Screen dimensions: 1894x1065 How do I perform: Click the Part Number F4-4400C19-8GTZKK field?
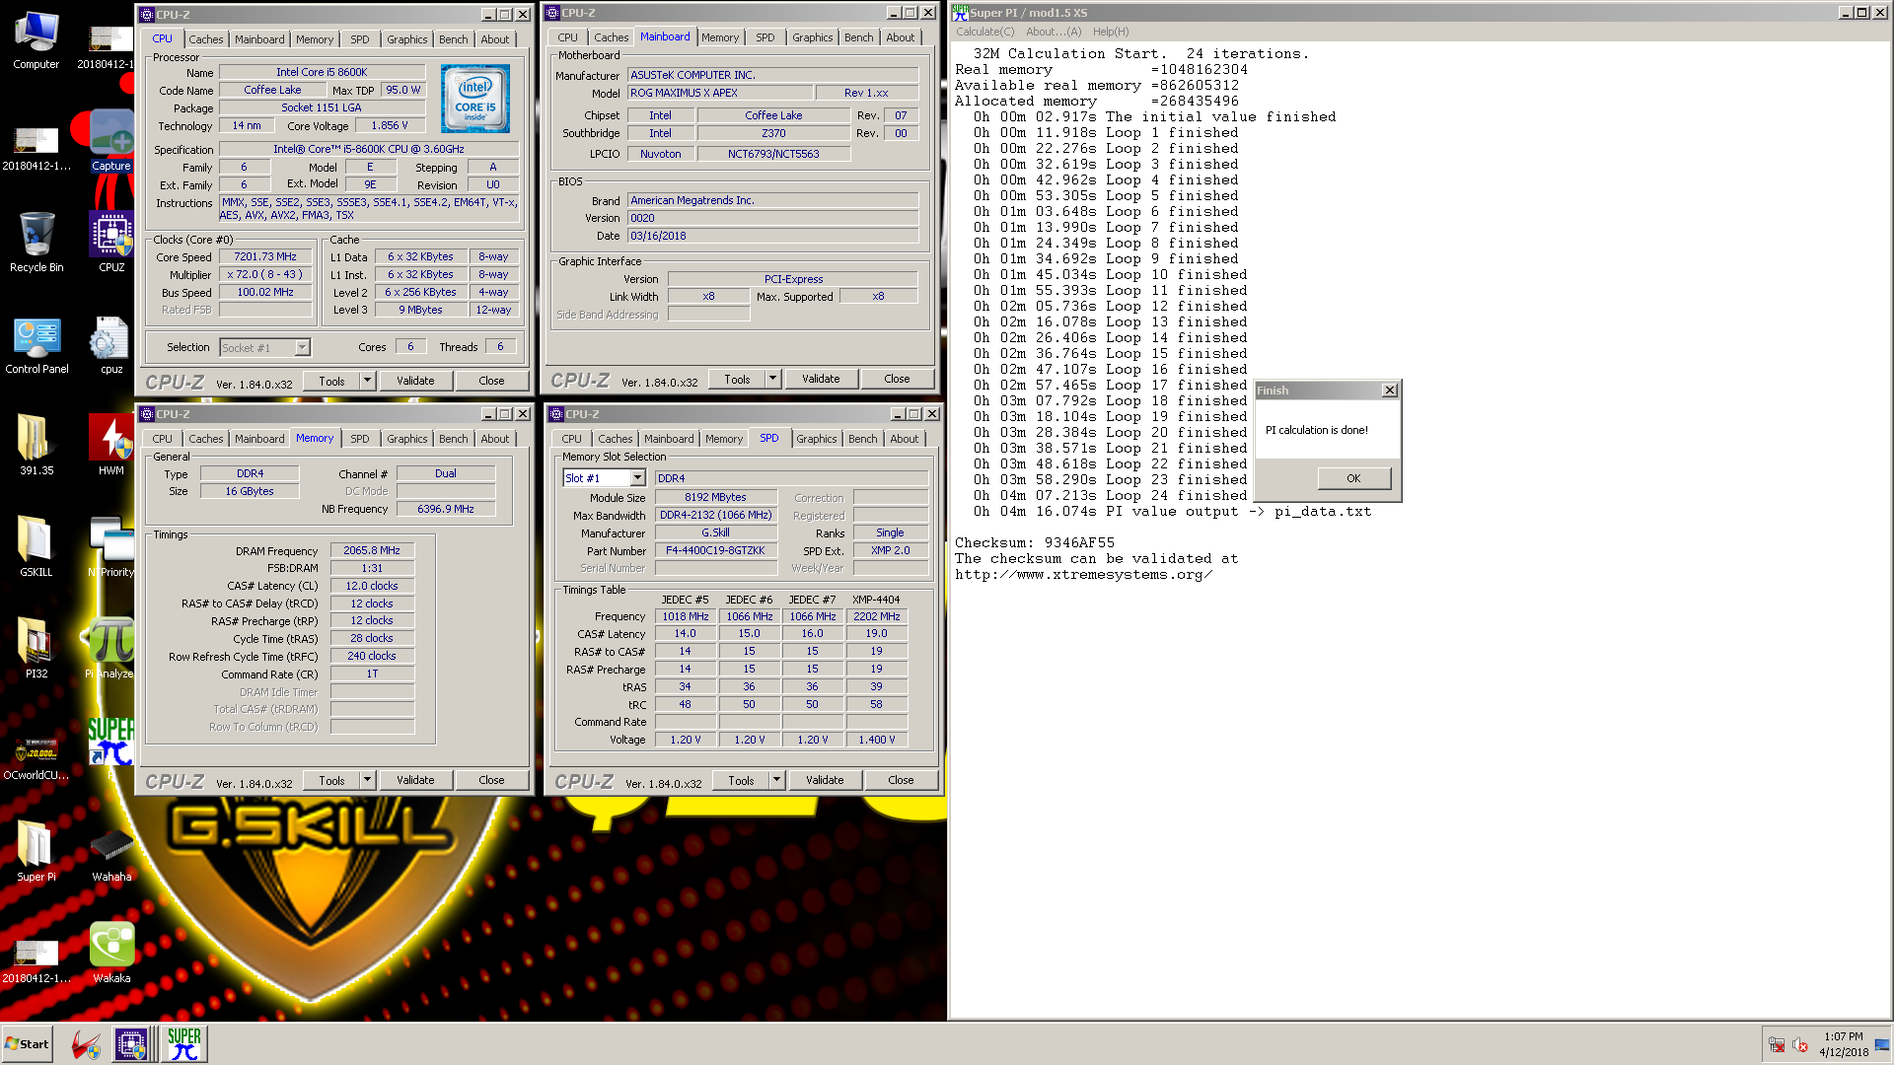click(x=715, y=550)
